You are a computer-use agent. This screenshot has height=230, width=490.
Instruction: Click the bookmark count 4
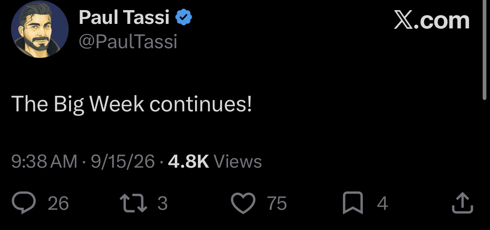point(382,203)
